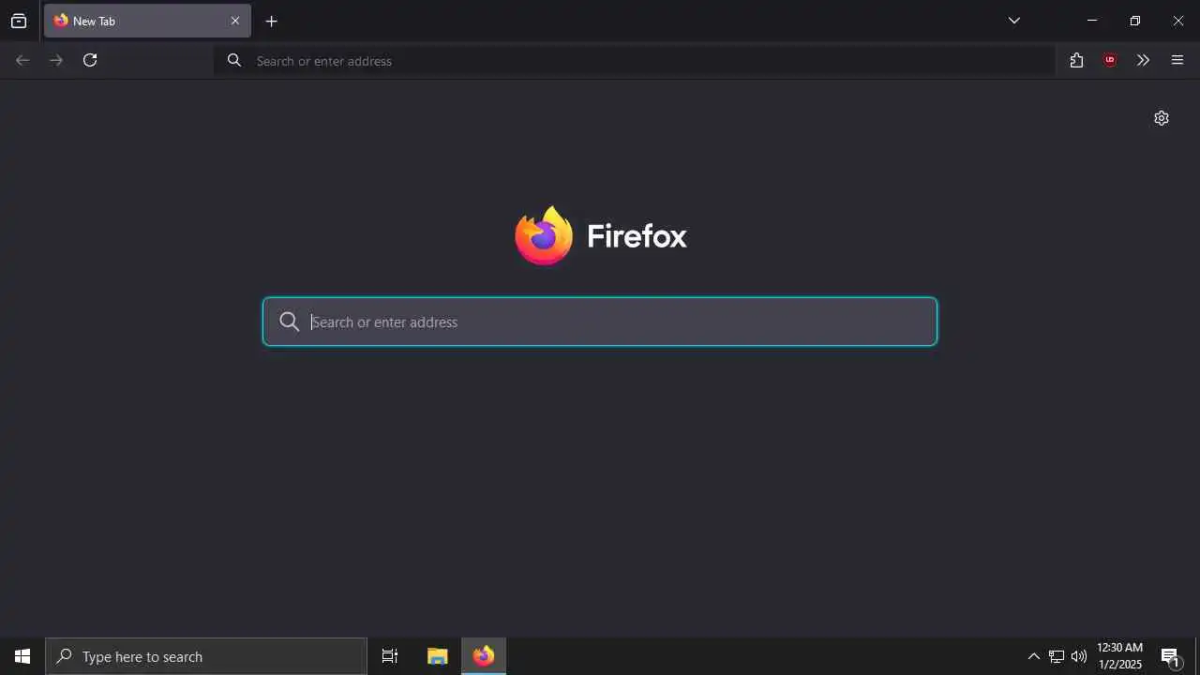Image resolution: width=1200 pixels, height=675 pixels.
Task: Open the Extensions puzzle icon
Action: point(1076,60)
